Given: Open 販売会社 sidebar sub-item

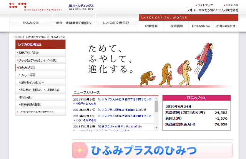Looking at the screenshot, I should point(40,97).
